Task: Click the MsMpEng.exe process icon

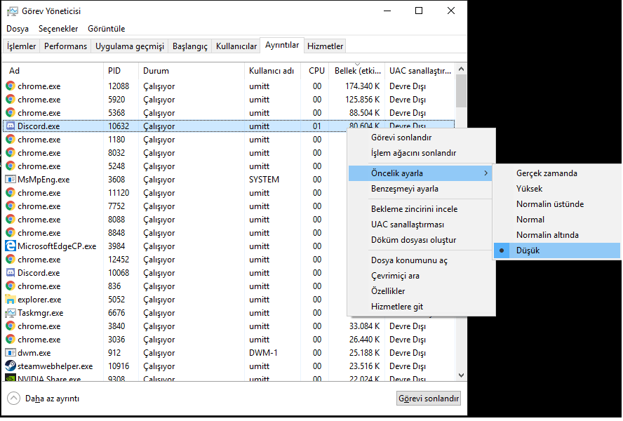Action: [11, 180]
